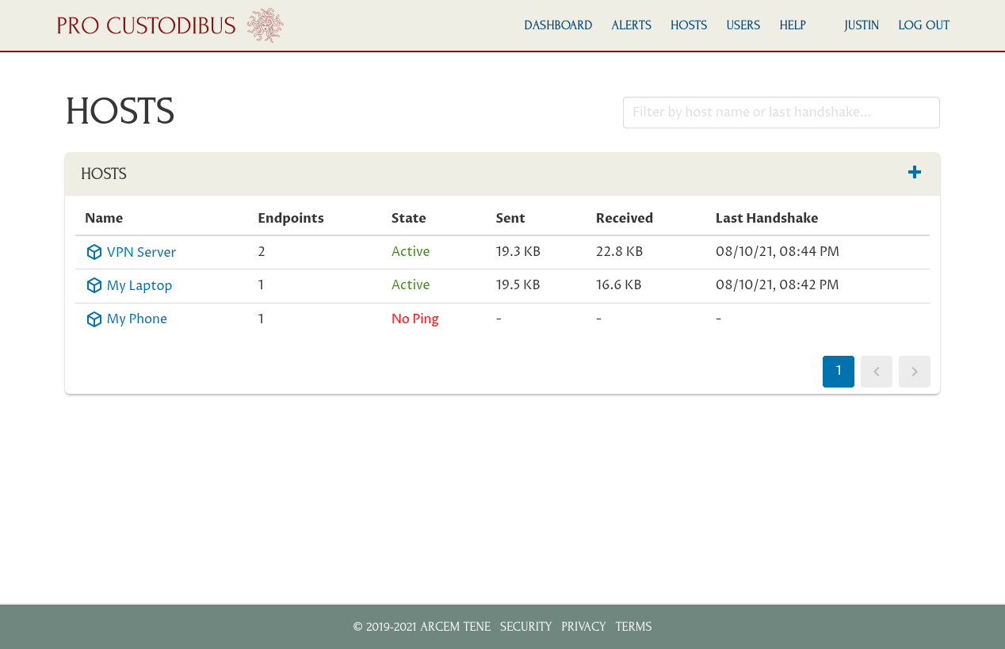Click the cube icon beside My Laptop
The width and height of the screenshot is (1005, 649).
(x=94, y=285)
